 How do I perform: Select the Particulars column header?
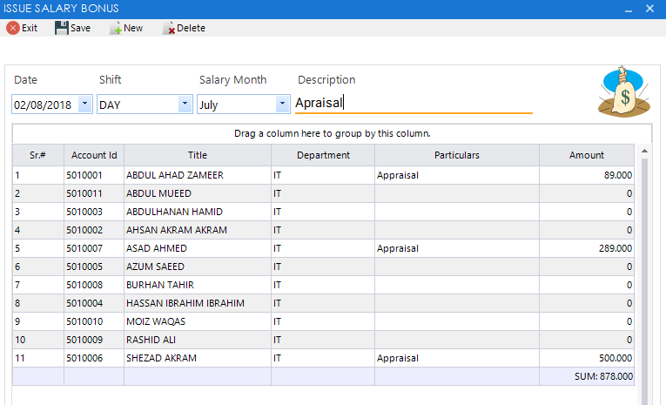point(457,155)
